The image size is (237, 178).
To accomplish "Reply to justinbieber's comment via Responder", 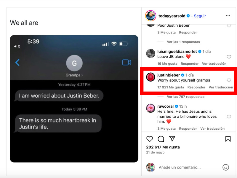I will click(x=196, y=87).
